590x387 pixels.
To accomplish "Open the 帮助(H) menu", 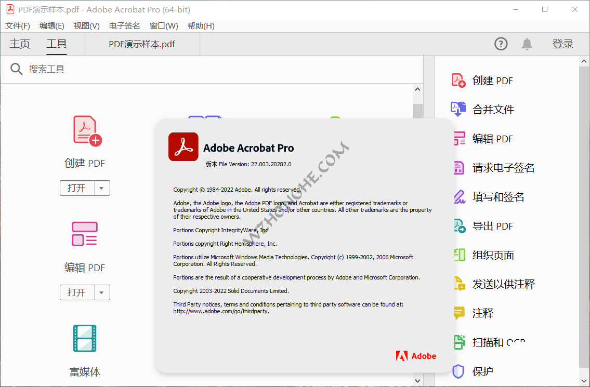I will 201,26.
